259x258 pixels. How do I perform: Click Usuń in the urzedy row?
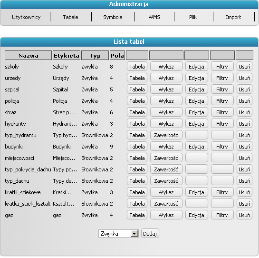tap(244, 78)
